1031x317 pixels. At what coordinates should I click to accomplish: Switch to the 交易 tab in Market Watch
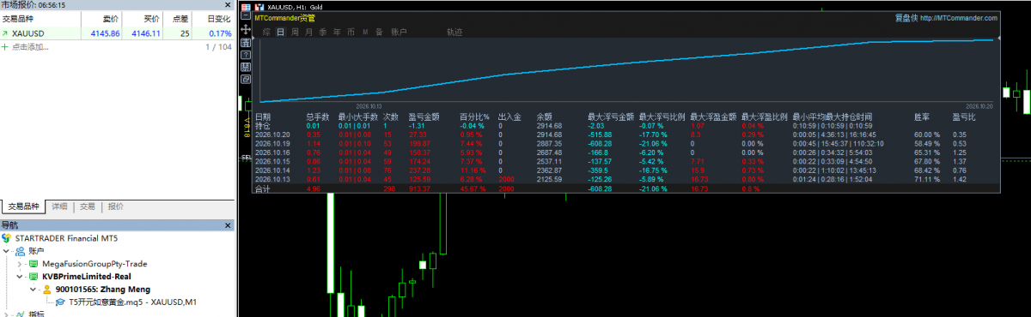[88, 206]
